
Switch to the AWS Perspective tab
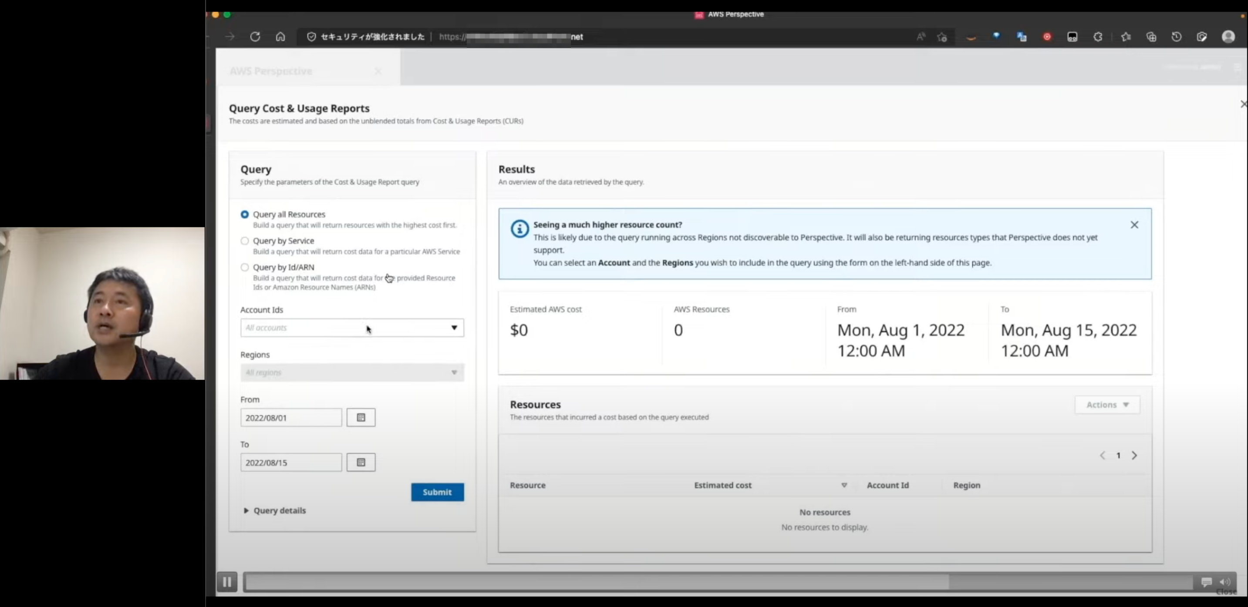[271, 71]
